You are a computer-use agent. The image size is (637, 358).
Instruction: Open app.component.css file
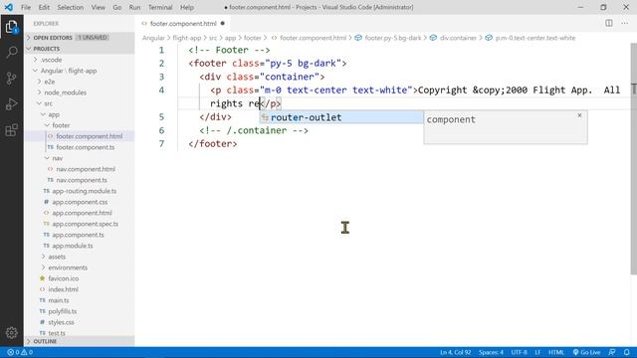[x=80, y=202]
